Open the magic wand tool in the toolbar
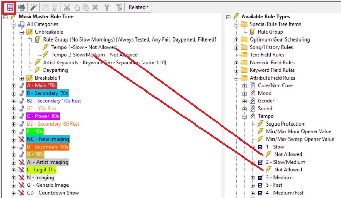341x198 pixels. 34,7
